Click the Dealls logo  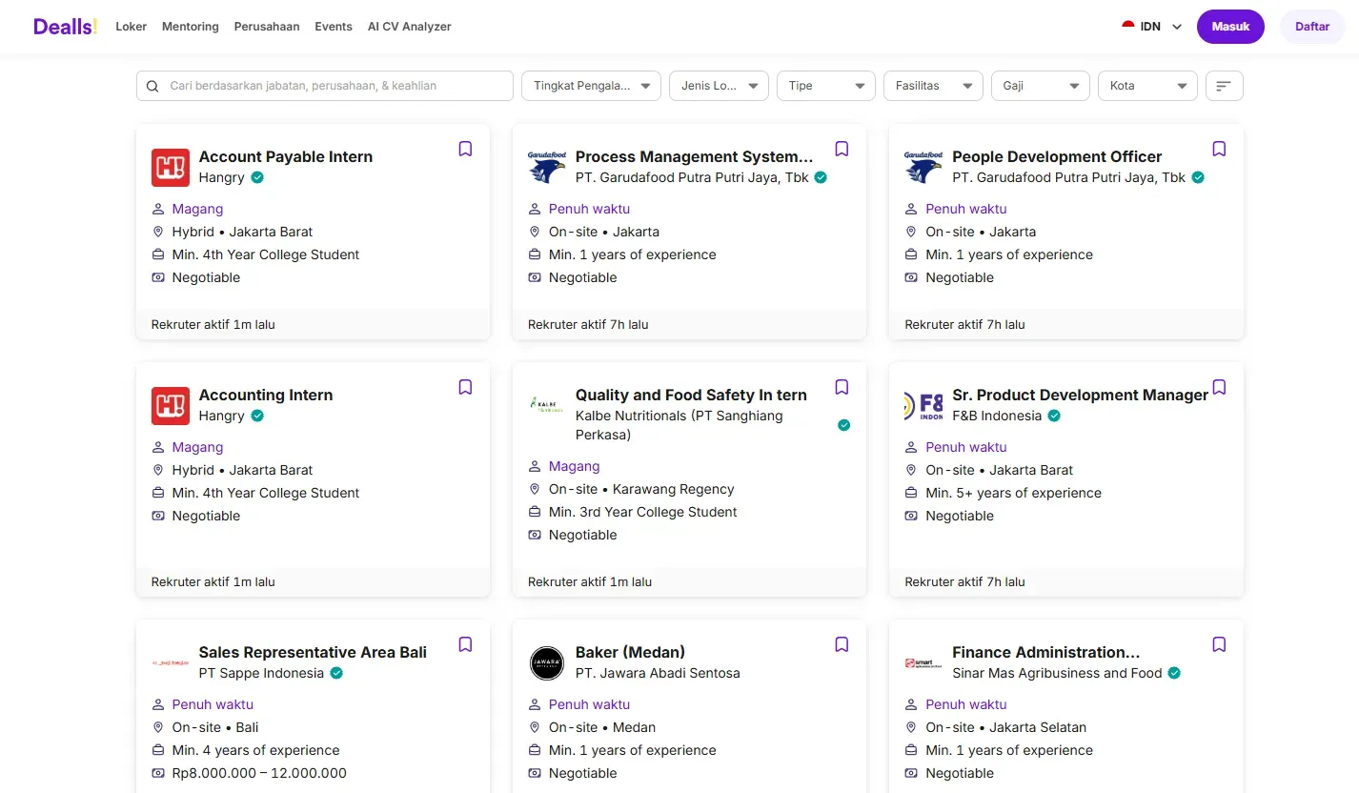pyautogui.click(x=65, y=27)
